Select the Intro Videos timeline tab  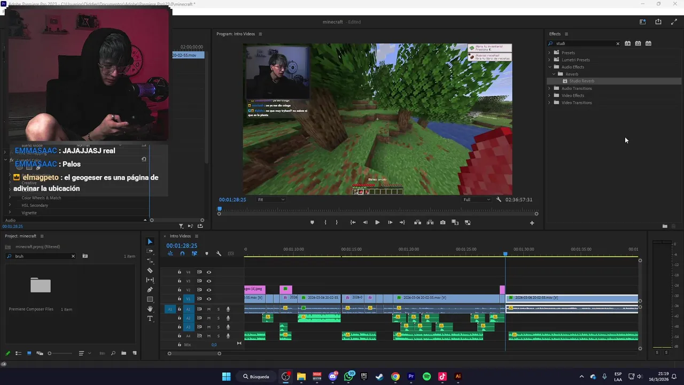click(180, 236)
